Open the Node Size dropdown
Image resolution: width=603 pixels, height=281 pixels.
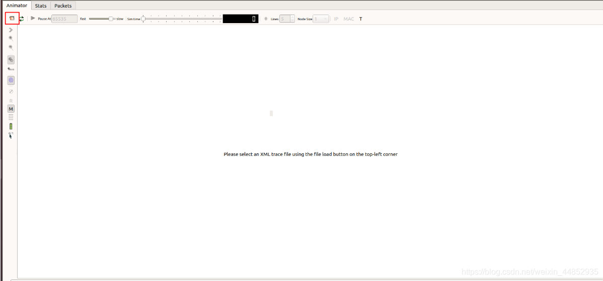click(x=321, y=19)
